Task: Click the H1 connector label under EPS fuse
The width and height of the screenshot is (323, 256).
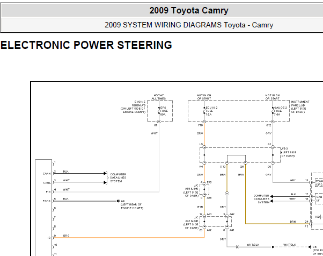Action: (155, 125)
